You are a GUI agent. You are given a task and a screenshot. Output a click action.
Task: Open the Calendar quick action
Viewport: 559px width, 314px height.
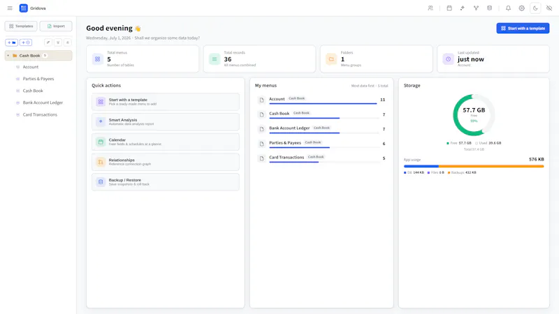click(x=166, y=142)
